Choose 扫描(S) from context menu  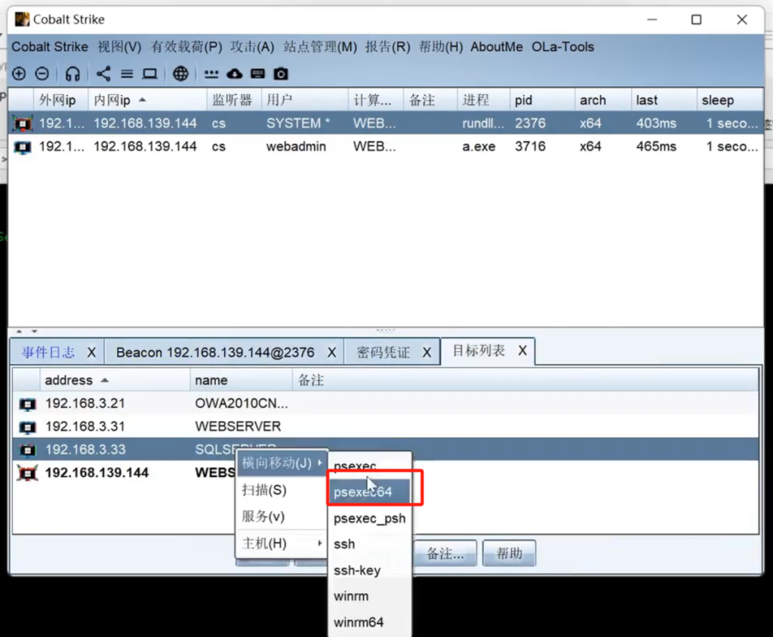click(282, 490)
